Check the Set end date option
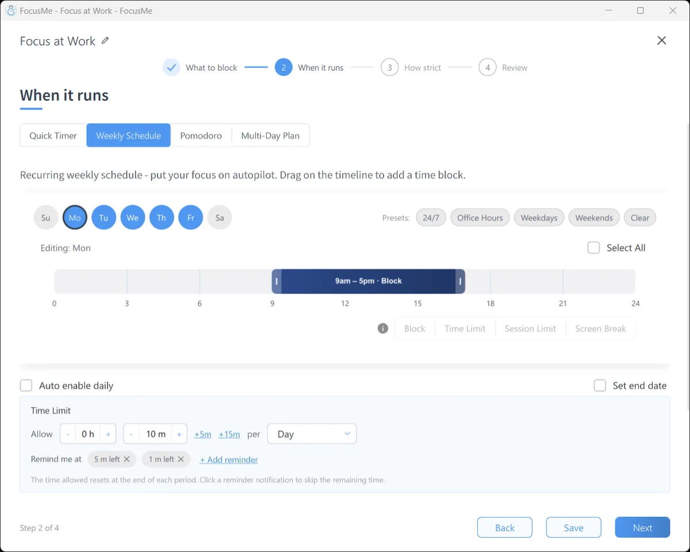The width and height of the screenshot is (690, 552). [600, 385]
